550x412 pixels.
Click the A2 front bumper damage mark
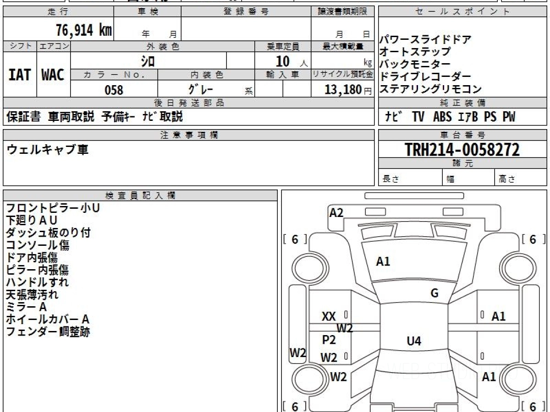336,212
